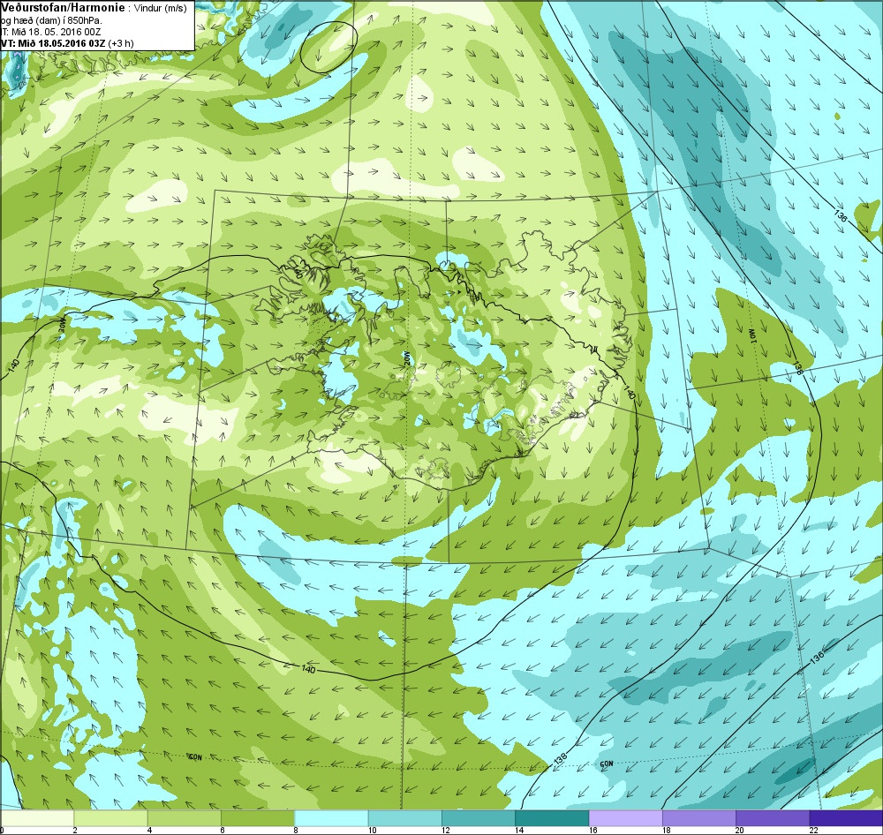This screenshot has width=883, height=835.
Task: Click the Veðurstofan/Harmonie title text
Action: pos(63,7)
